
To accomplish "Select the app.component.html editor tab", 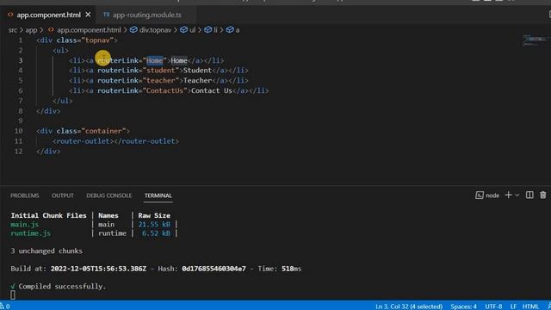I will click(48, 15).
